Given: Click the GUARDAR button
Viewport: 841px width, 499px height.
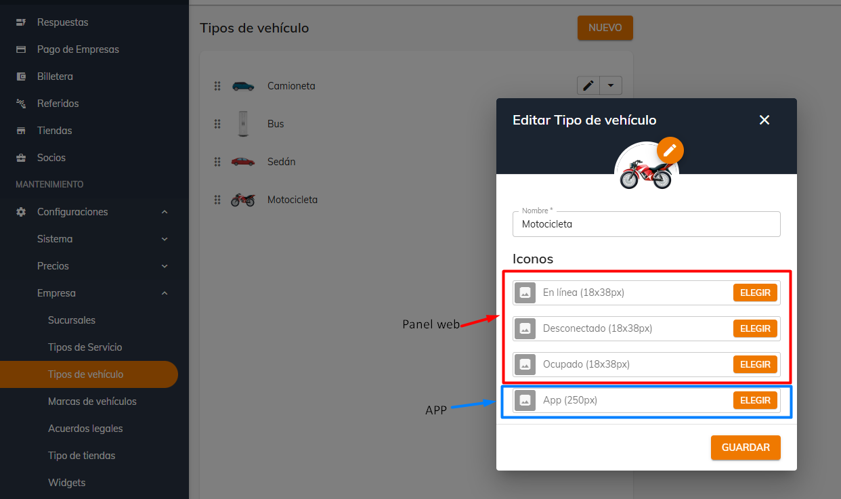Looking at the screenshot, I should click(x=746, y=448).
